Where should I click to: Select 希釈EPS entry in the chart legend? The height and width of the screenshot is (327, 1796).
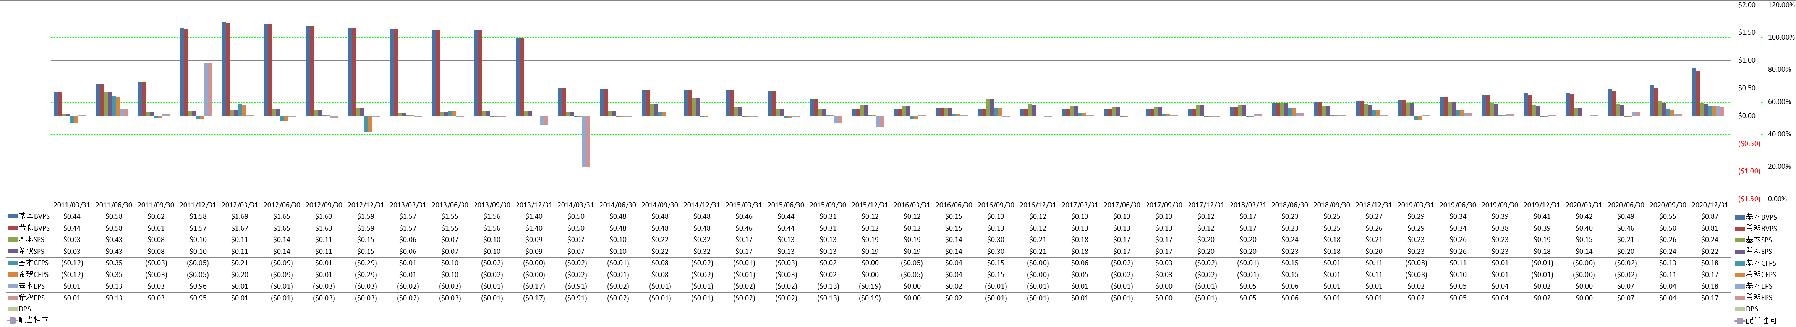coord(1753,298)
